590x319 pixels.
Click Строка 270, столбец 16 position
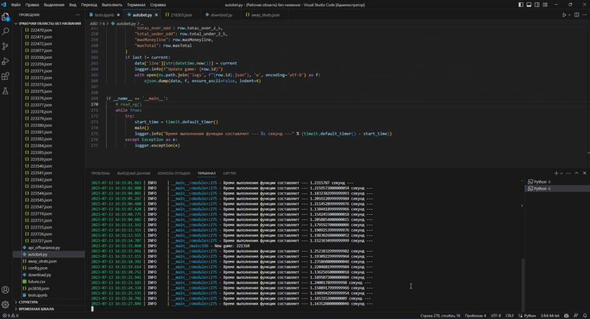440,316
